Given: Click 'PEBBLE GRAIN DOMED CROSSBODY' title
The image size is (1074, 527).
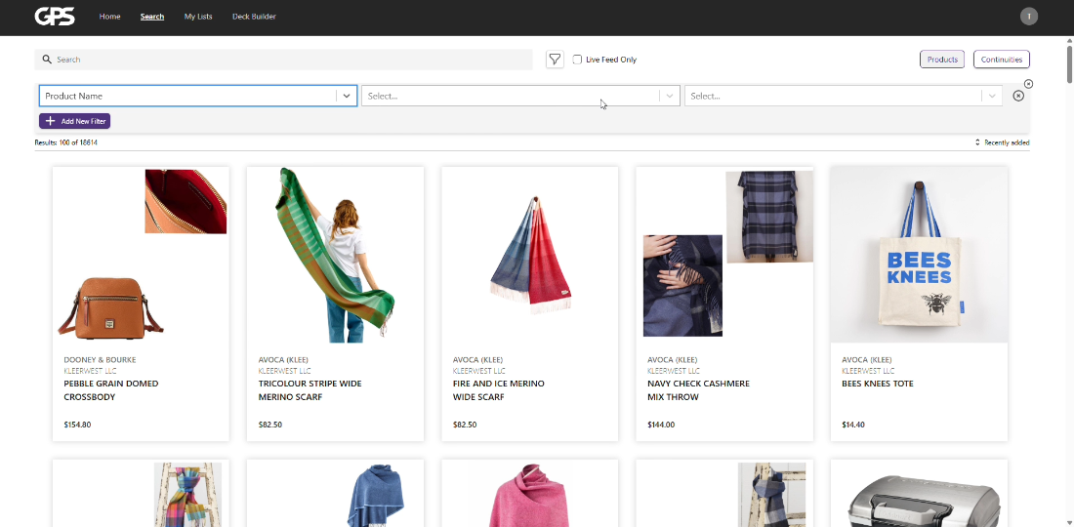Looking at the screenshot, I should (x=111, y=390).
